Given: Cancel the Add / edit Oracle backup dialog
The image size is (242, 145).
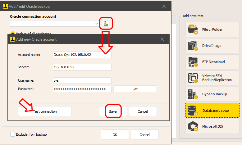Looking at the screenshot, I should [x=145, y=134].
